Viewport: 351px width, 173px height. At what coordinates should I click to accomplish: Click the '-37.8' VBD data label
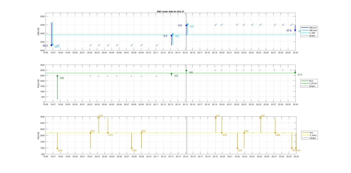(289, 30)
